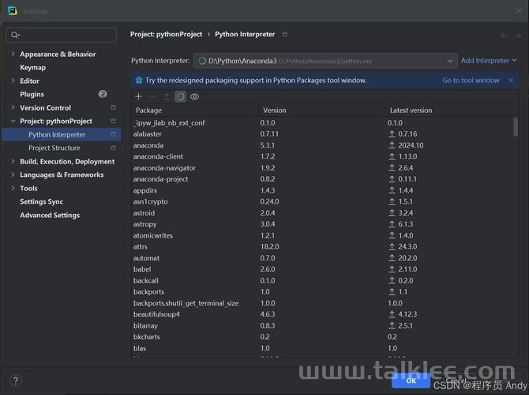Click the navigate back arrow icon
Image resolution: width=529 pixels, height=395 pixels.
pyautogui.click(x=504, y=35)
